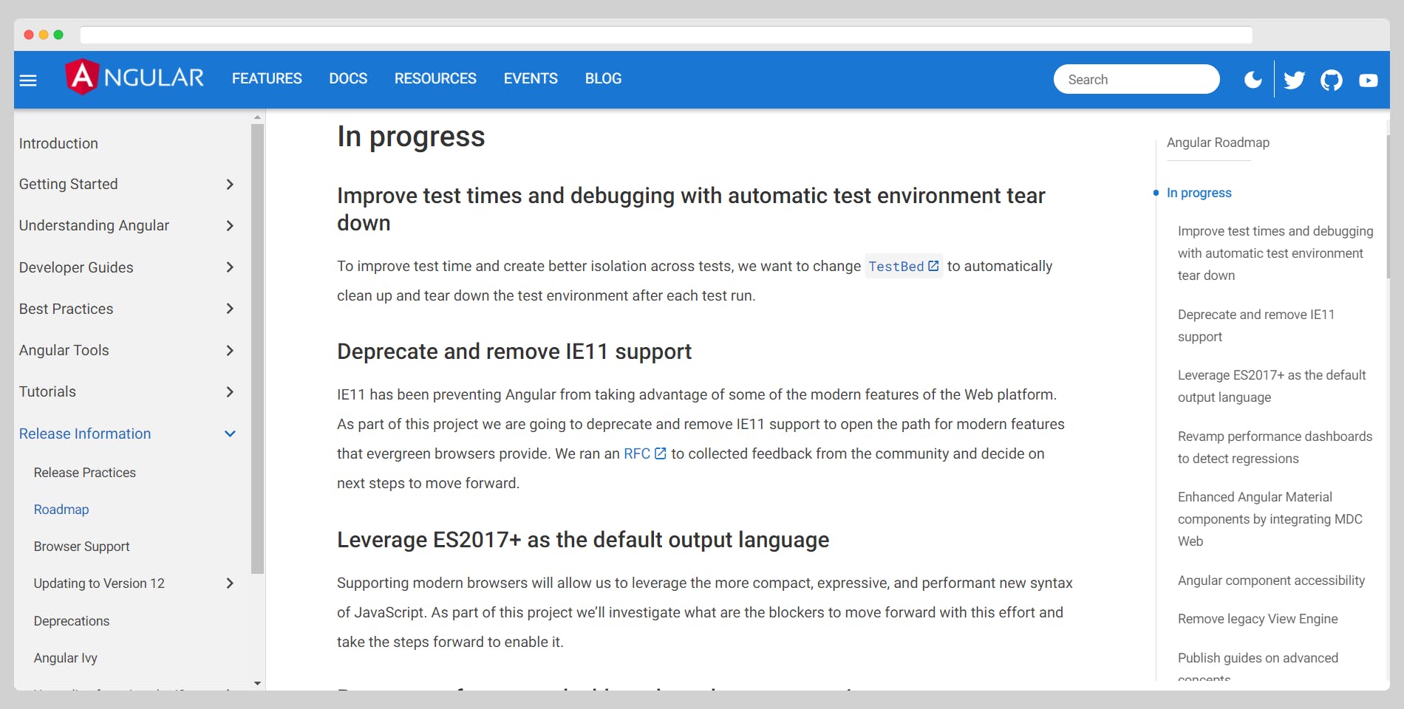
Task: Go to the EVENTS page
Action: (530, 78)
